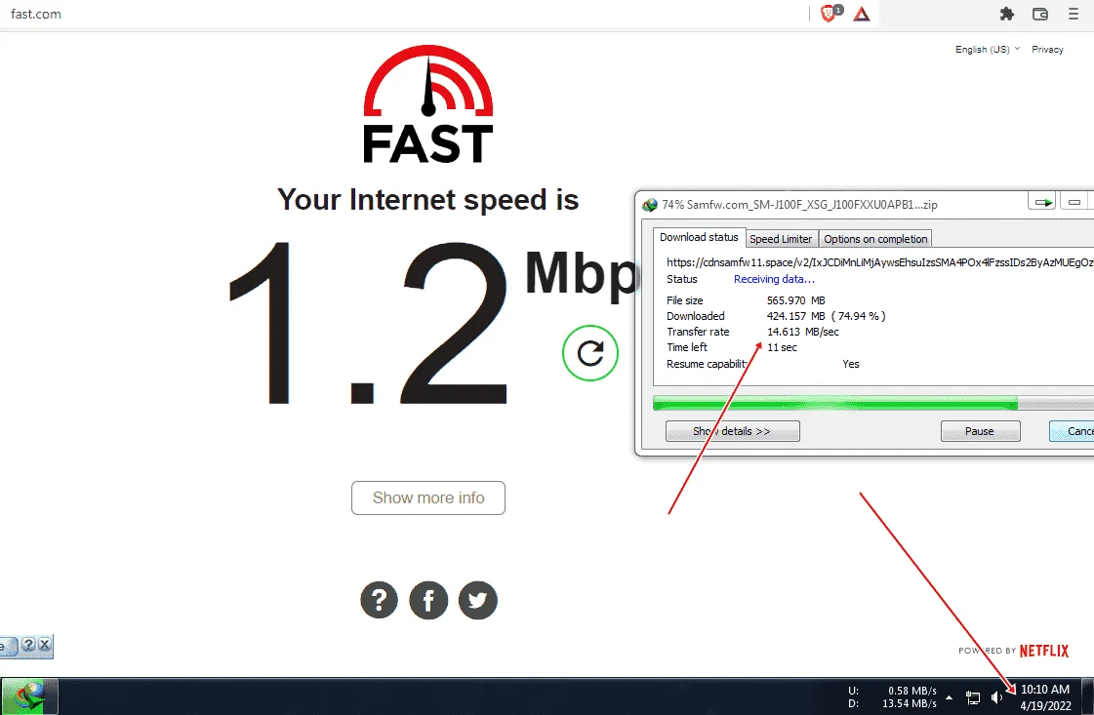Click the taskbar clock showing 10:10 AM

[x=1044, y=690]
